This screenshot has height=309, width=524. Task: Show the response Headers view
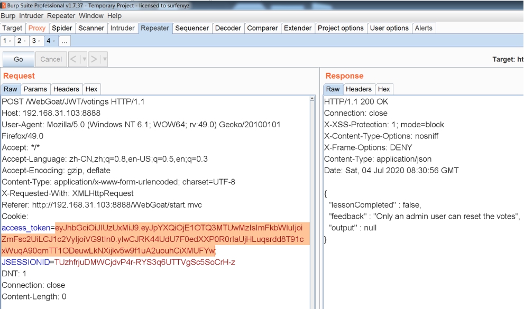point(358,89)
